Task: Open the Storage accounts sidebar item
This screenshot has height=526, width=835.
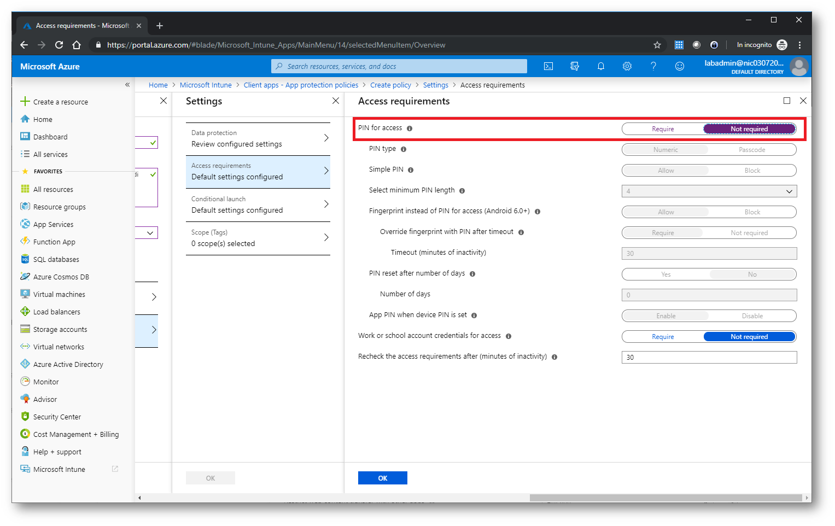Action: pos(60,329)
